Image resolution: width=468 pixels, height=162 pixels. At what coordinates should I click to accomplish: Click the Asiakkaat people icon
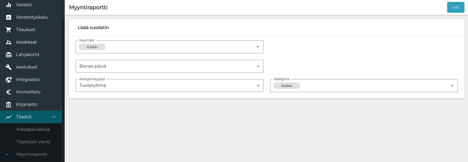9,42
